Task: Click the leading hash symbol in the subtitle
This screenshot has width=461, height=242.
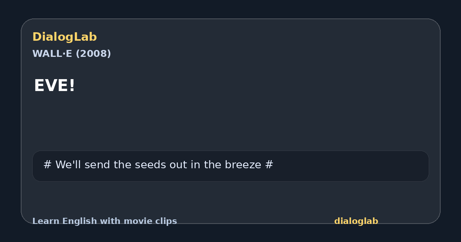Action: 47,165
